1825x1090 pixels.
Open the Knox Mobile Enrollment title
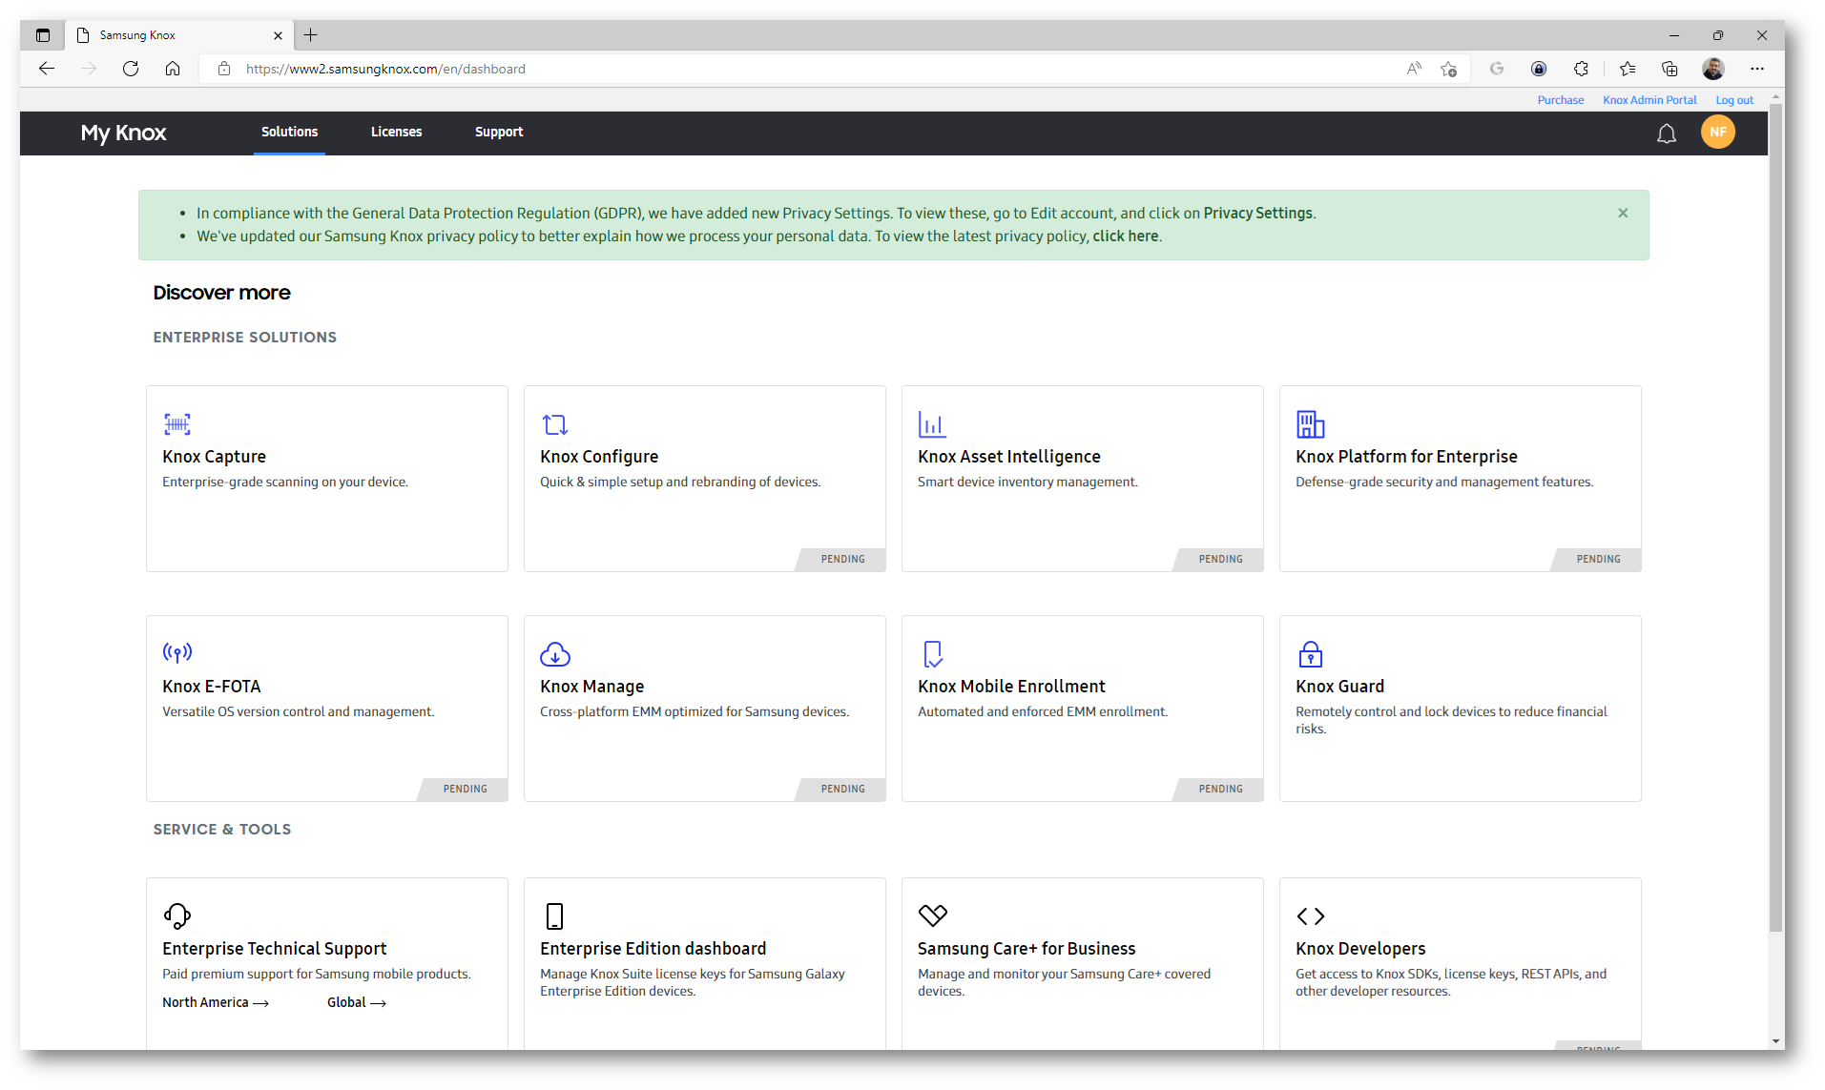(x=1011, y=687)
